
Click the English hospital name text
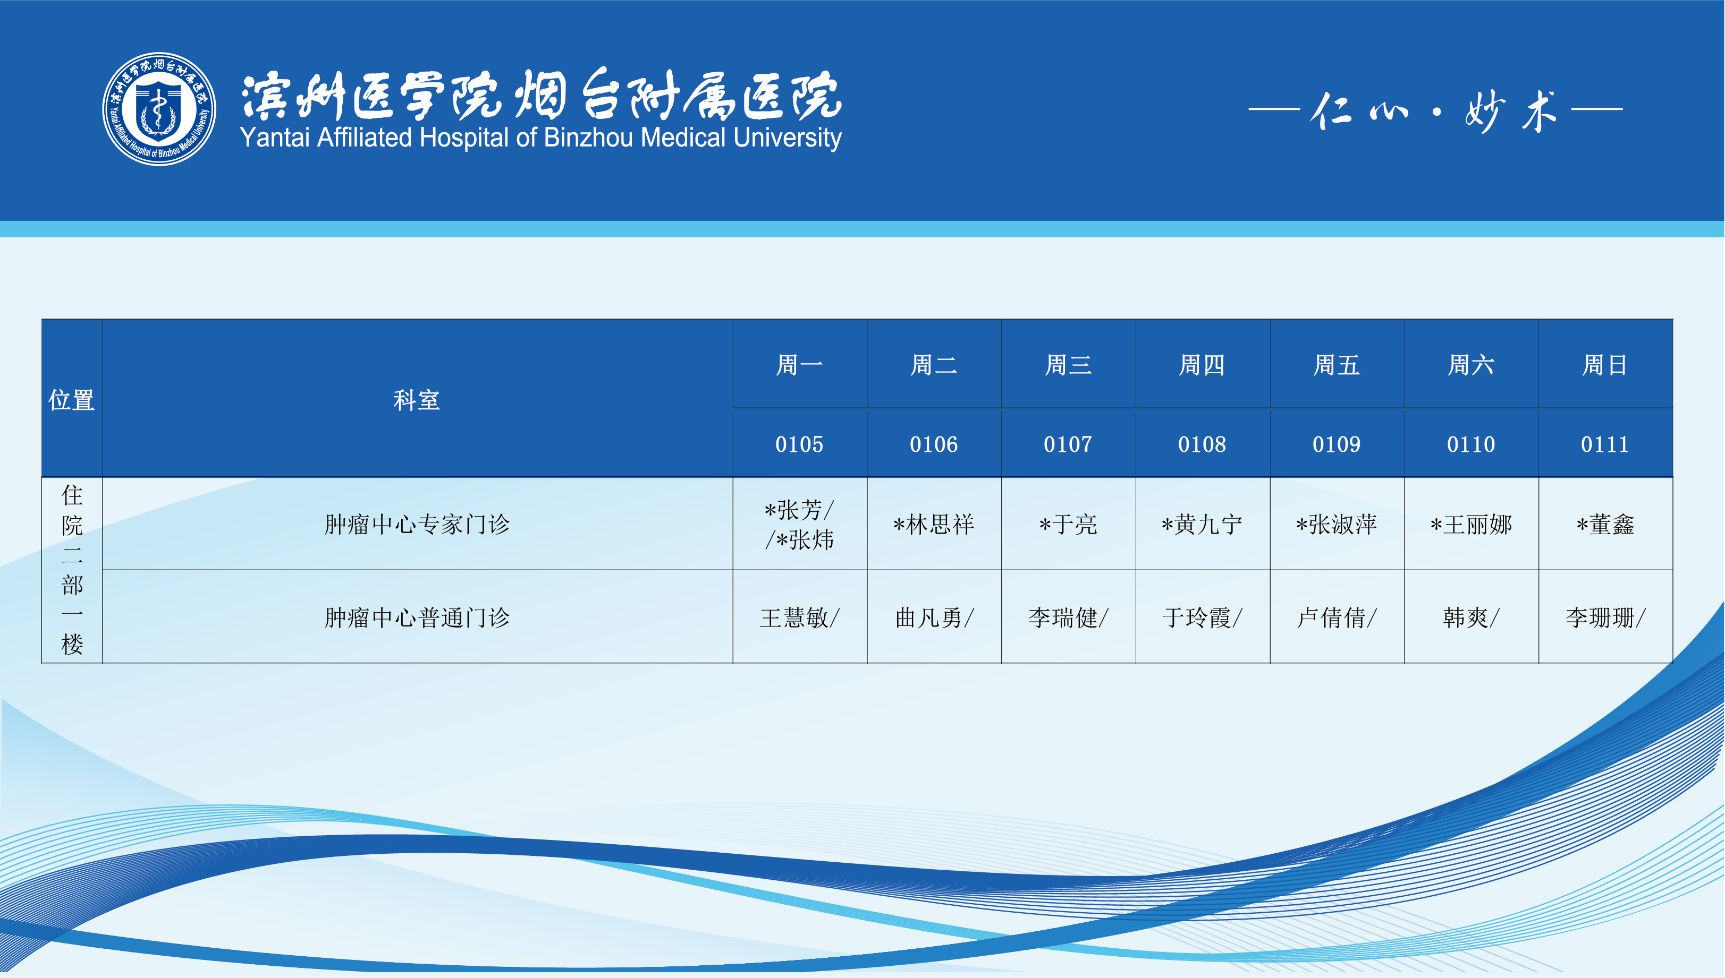(540, 138)
